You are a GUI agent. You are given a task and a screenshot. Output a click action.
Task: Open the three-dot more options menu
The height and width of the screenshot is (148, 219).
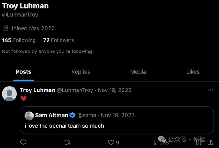[210, 90]
